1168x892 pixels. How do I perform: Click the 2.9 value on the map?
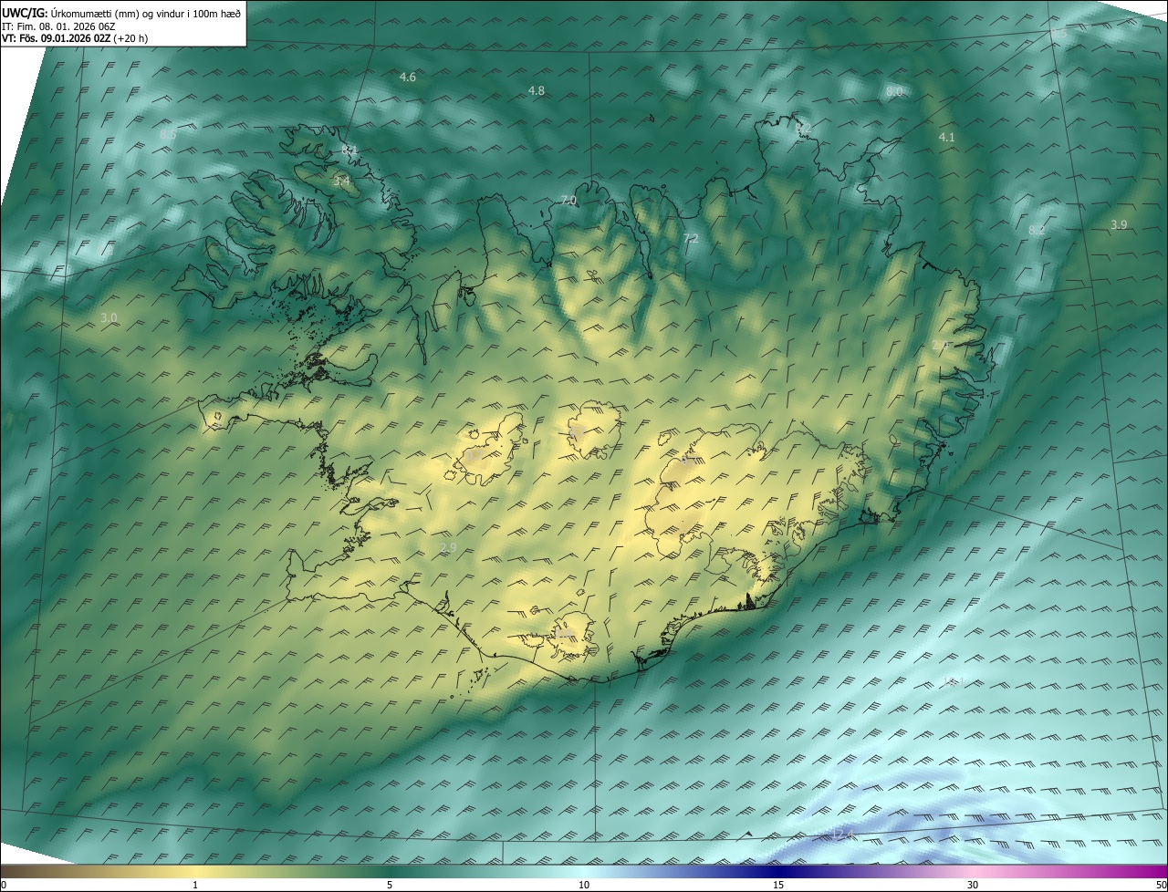[x=448, y=548]
